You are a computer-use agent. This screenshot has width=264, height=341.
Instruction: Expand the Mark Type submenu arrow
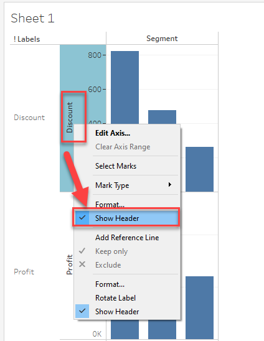[x=170, y=185]
